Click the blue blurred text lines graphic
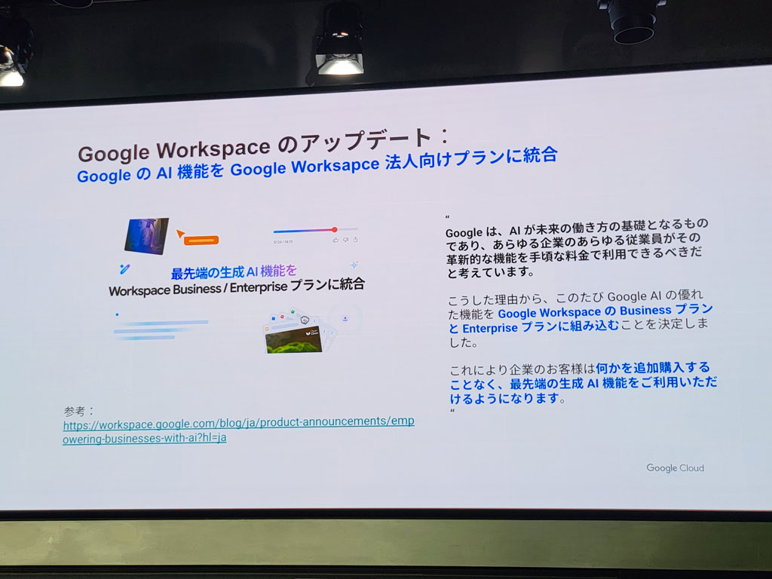The height and width of the screenshot is (579, 772). click(161, 330)
